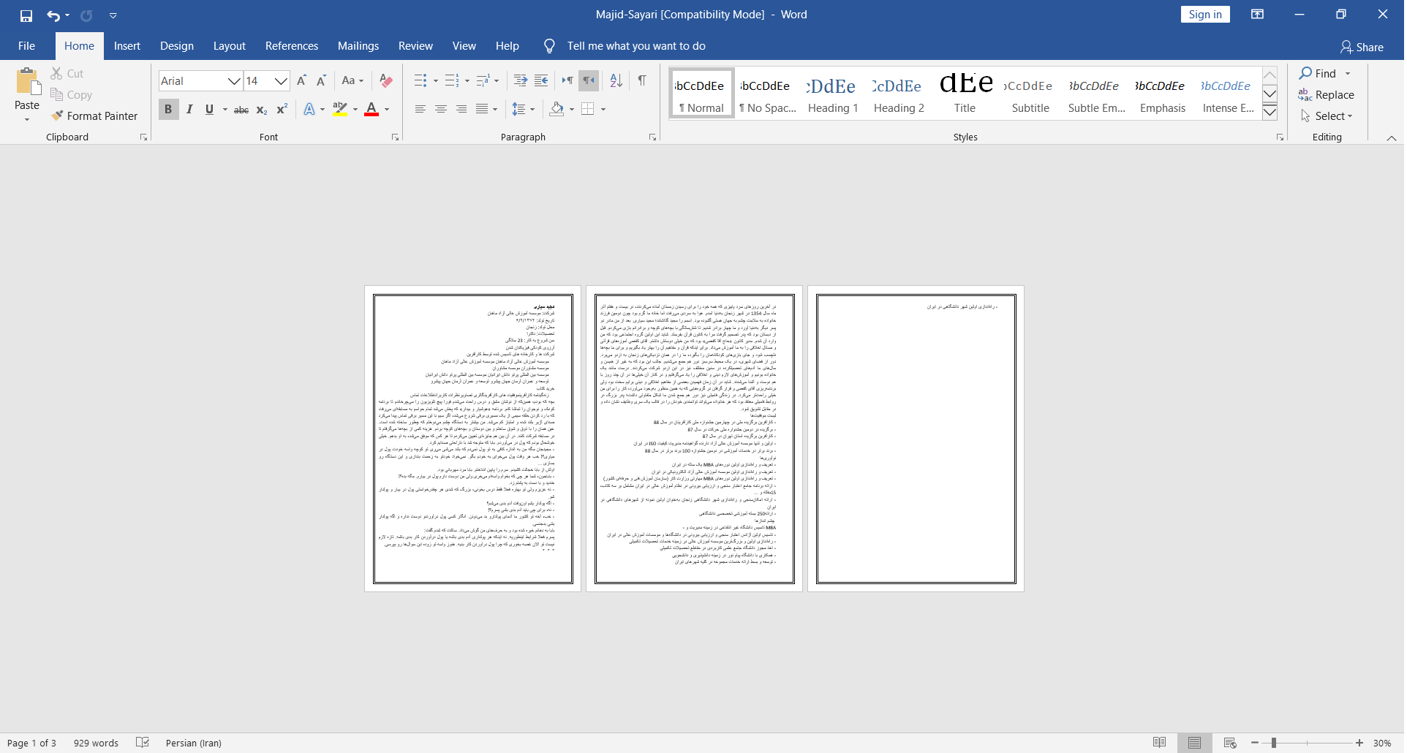Click Replace in the Editing group
1407x753 pixels.
pyautogui.click(x=1327, y=95)
